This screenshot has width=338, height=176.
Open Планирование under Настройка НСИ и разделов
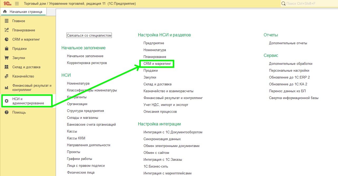pos(155,57)
